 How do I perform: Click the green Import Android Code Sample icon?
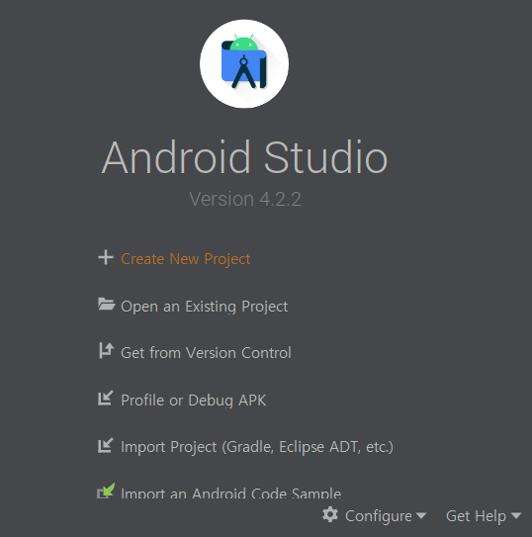click(106, 491)
